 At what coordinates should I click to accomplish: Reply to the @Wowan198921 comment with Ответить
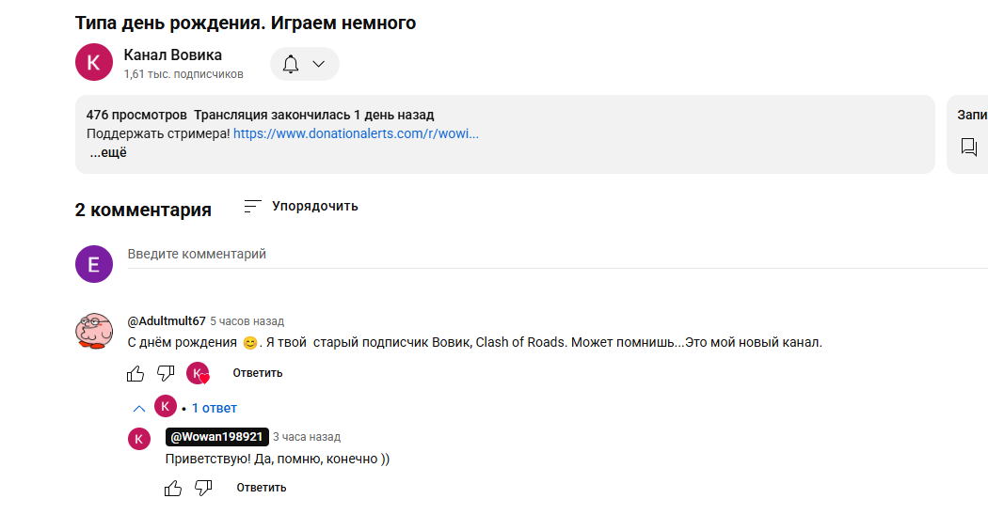pos(262,488)
